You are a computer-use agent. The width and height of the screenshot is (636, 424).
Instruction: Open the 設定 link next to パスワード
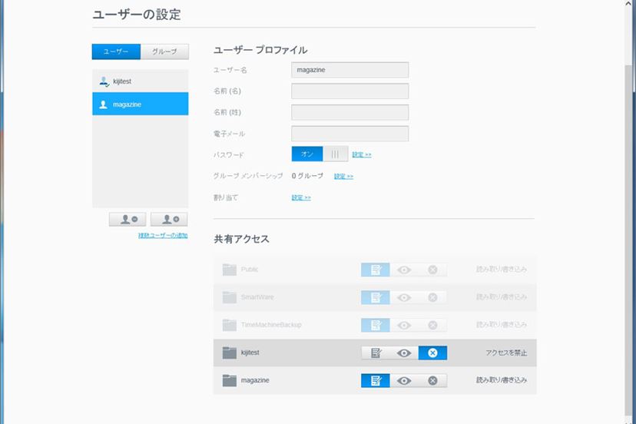(x=362, y=154)
